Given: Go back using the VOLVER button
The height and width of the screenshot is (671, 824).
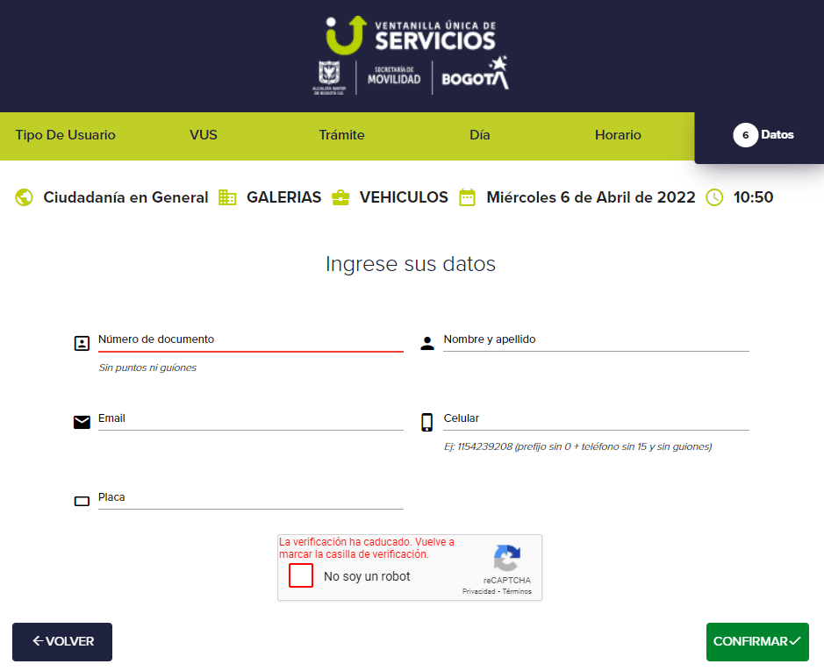Looking at the screenshot, I should [x=61, y=641].
